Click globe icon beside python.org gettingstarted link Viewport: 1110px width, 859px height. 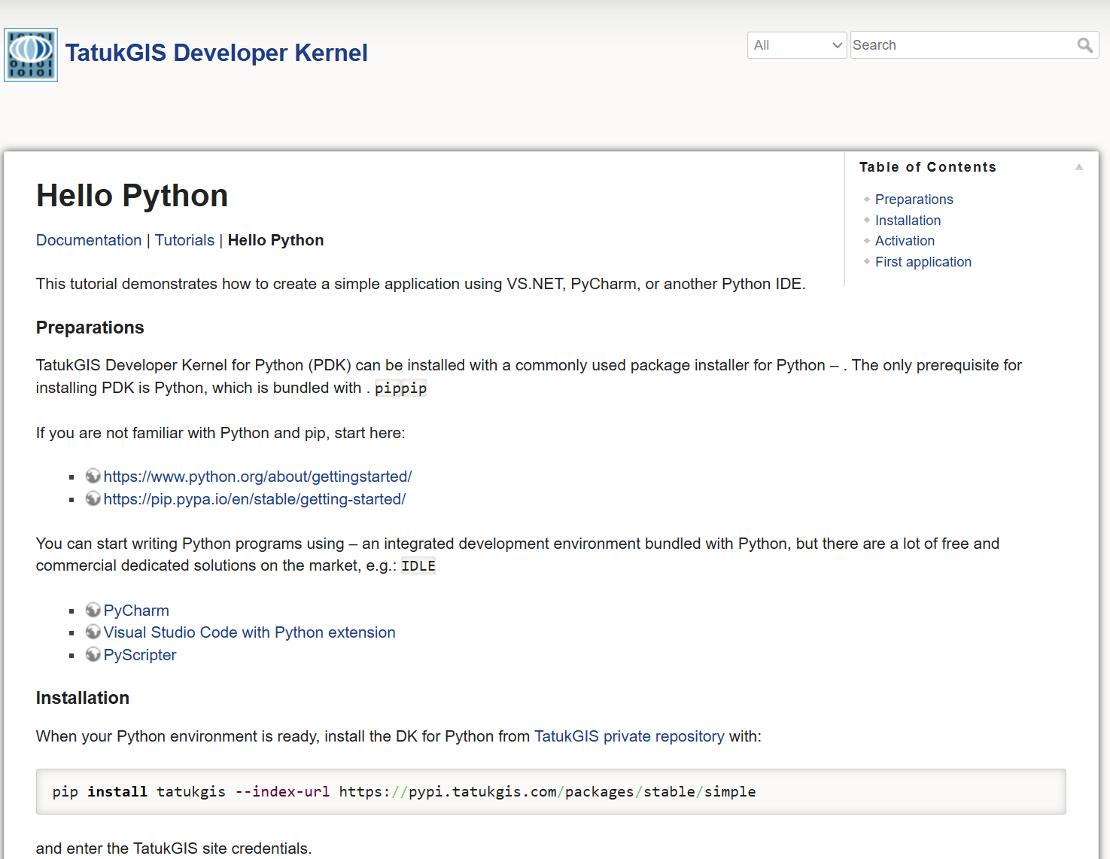[93, 476]
